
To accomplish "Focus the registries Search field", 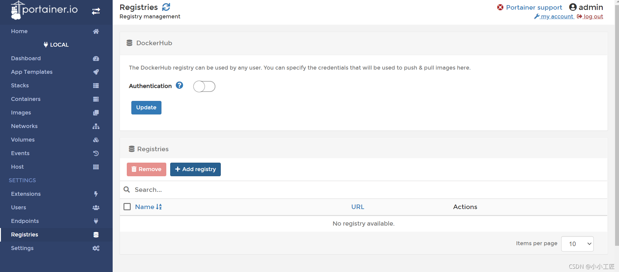I will pyautogui.click(x=211, y=190).
